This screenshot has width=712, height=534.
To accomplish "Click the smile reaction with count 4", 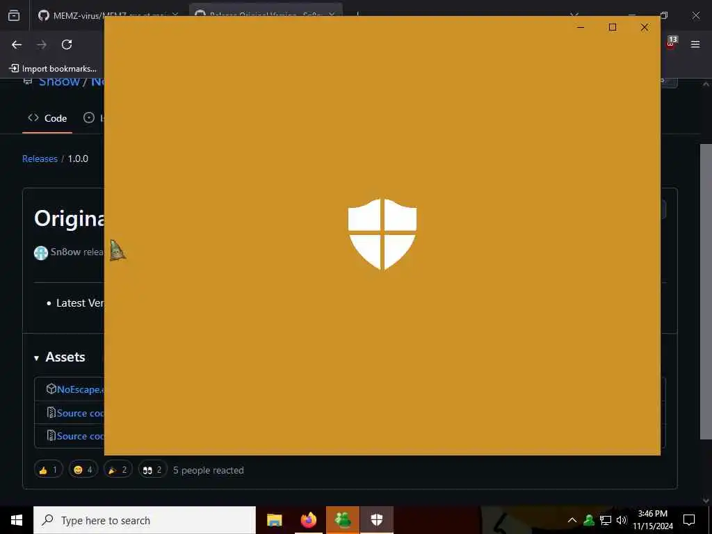I will [83, 470].
